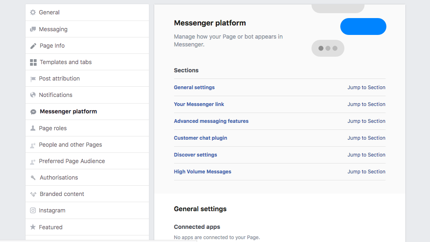Click the Templates and tabs grid icon
Image resolution: width=430 pixels, height=242 pixels.
[33, 62]
